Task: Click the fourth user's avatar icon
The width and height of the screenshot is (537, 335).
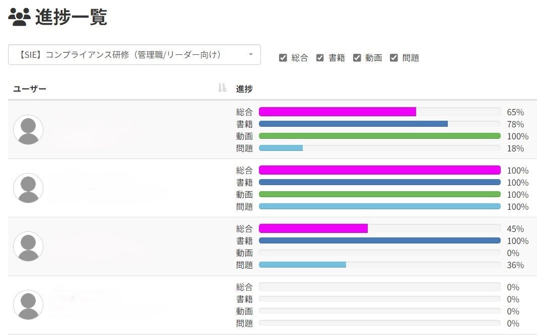Action: 28,305
